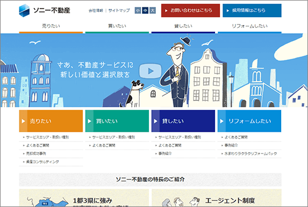Open 資産コンサルティング link
The height and width of the screenshot is (207, 308).
click(42, 162)
